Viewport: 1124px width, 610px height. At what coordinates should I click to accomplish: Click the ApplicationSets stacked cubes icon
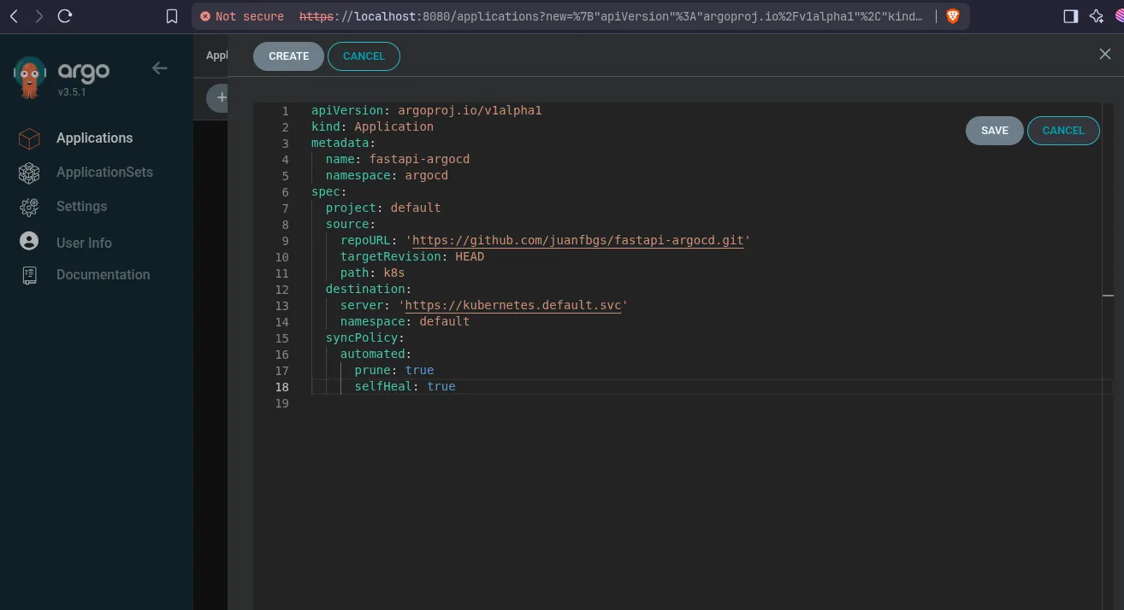click(29, 173)
